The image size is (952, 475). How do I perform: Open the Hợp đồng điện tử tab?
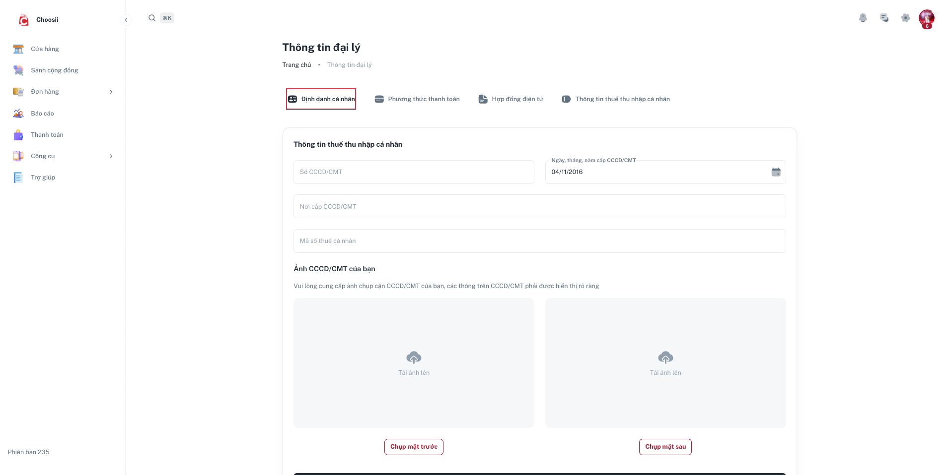511,99
